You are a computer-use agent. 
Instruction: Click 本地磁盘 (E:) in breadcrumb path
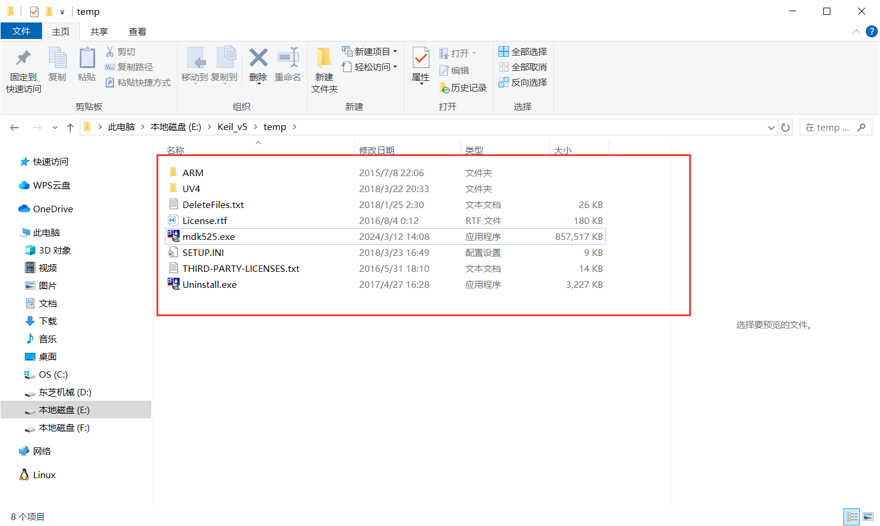pyautogui.click(x=176, y=127)
